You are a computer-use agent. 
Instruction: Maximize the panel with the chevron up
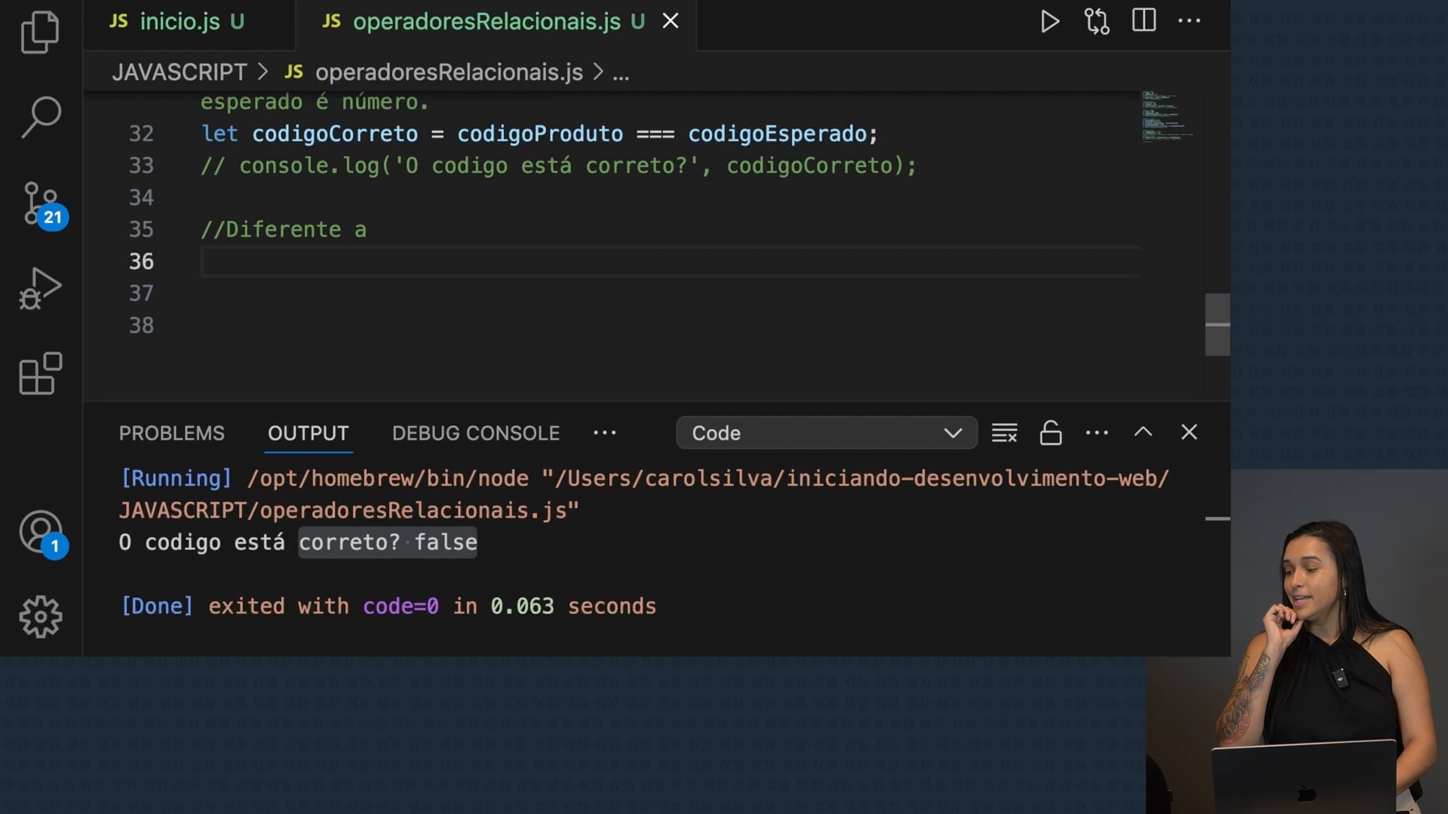[x=1143, y=432]
